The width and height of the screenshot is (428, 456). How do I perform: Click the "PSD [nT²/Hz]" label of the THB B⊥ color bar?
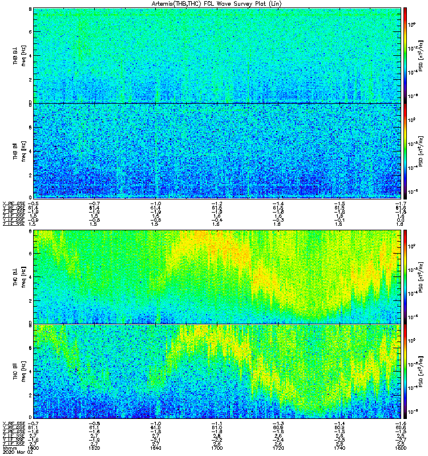pos(421,55)
